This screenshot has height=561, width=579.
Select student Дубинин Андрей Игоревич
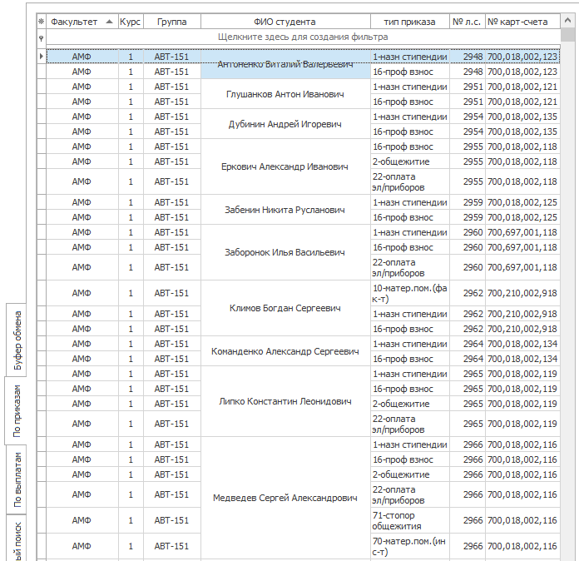tap(285, 124)
